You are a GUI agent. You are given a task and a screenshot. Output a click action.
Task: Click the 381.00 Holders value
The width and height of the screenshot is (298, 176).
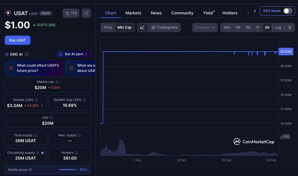[x=70, y=158]
